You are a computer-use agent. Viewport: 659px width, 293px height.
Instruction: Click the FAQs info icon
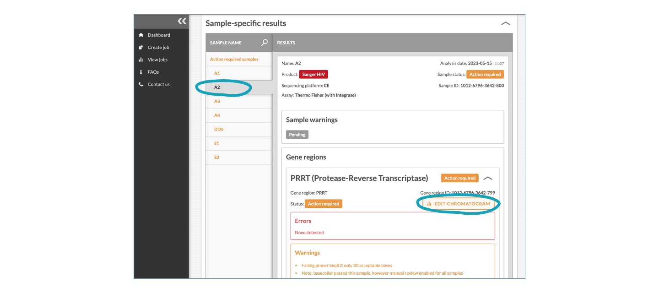tap(141, 72)
